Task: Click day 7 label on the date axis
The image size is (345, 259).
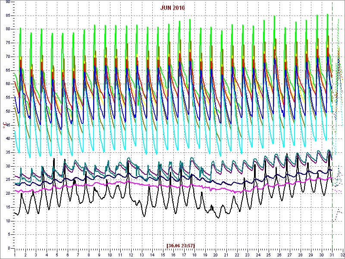Action: tap(78, 255)
